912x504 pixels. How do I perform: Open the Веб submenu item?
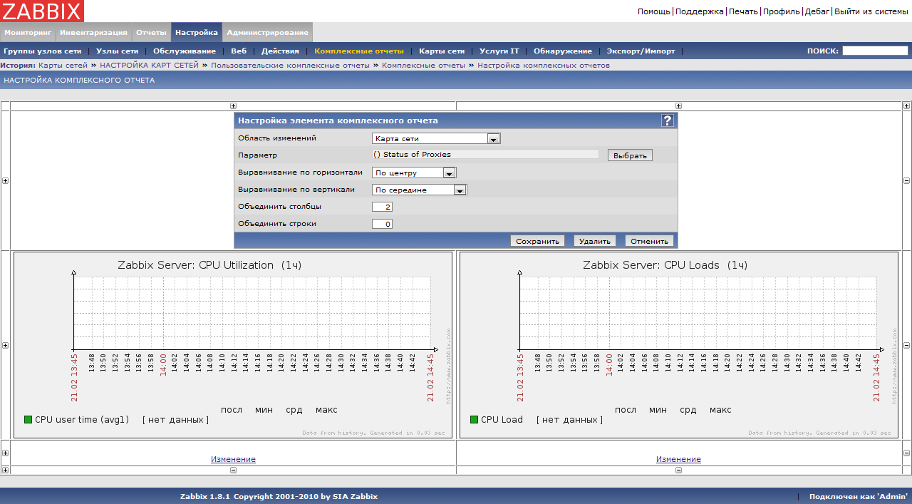pos(239,51)
